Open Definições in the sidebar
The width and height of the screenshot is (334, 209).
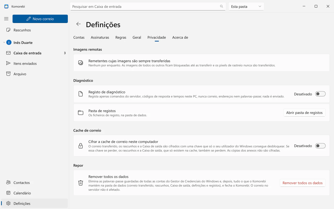click(x=34, y=204)
